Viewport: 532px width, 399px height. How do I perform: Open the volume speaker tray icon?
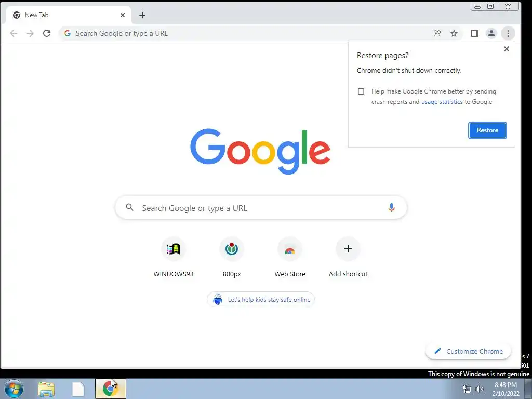[x=479, y=390]
